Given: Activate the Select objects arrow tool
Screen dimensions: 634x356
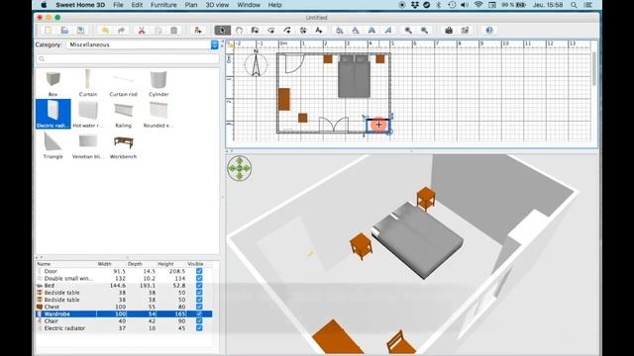Looking at the screenshot, I should [x=222, y=31].
